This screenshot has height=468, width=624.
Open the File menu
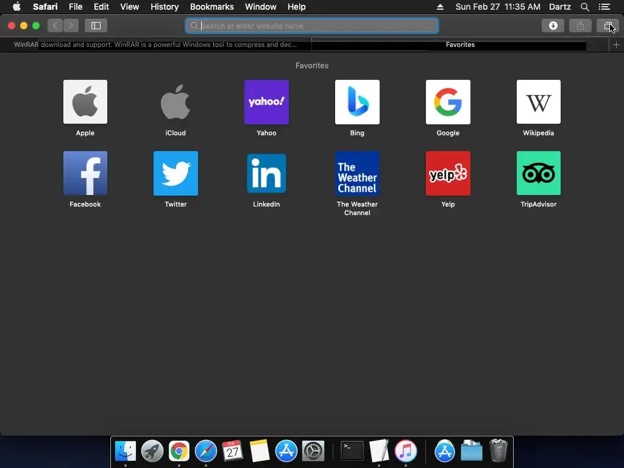coord(75,7)
